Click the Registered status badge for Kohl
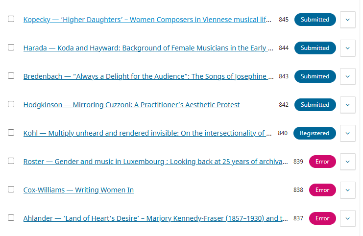The width and height of the screenshot is (363, 236). (x=315, y=133)
